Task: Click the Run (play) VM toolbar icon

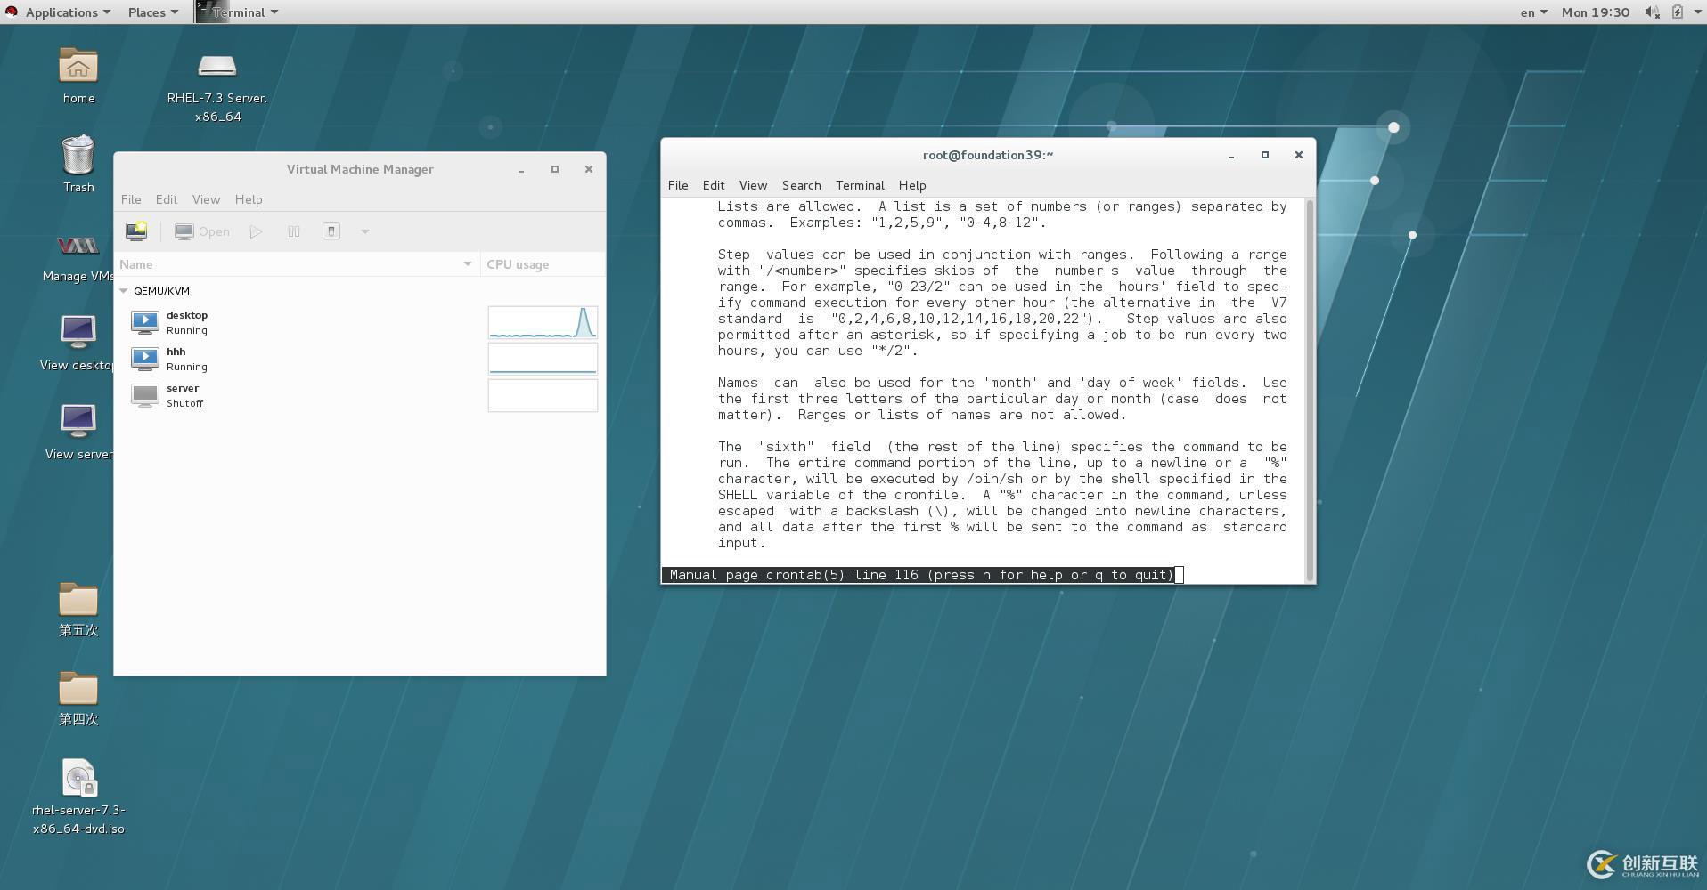Action: (x=256, y=231)
